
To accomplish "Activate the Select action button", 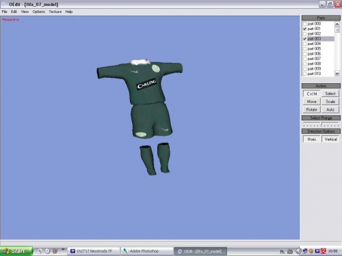I will [x=330, y=94].
